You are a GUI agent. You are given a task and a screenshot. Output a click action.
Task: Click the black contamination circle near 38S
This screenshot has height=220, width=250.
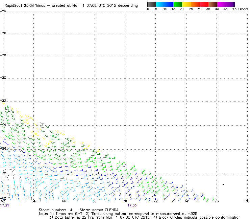224,174
